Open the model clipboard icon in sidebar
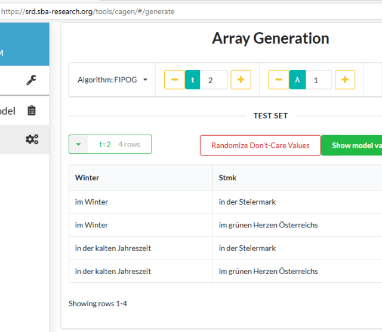 tap(32, 111)
